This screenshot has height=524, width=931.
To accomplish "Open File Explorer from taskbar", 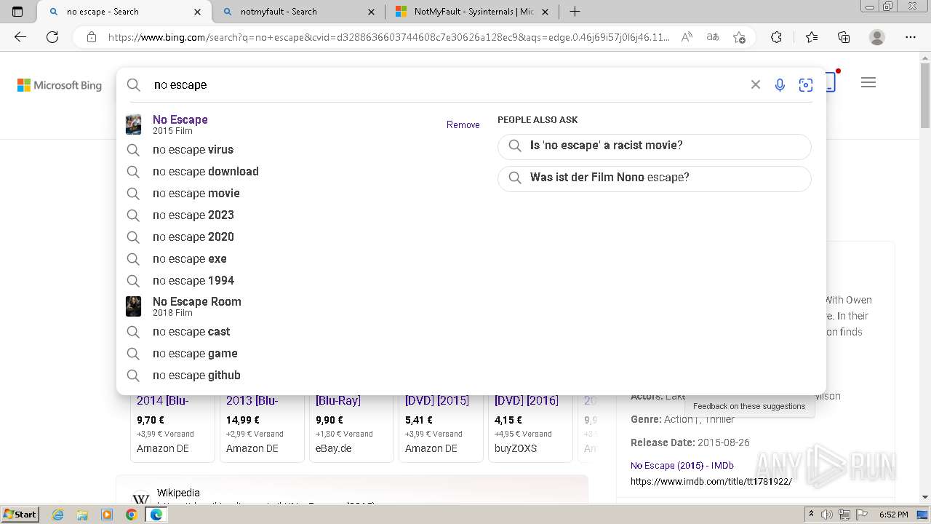I will click(82, 515).
